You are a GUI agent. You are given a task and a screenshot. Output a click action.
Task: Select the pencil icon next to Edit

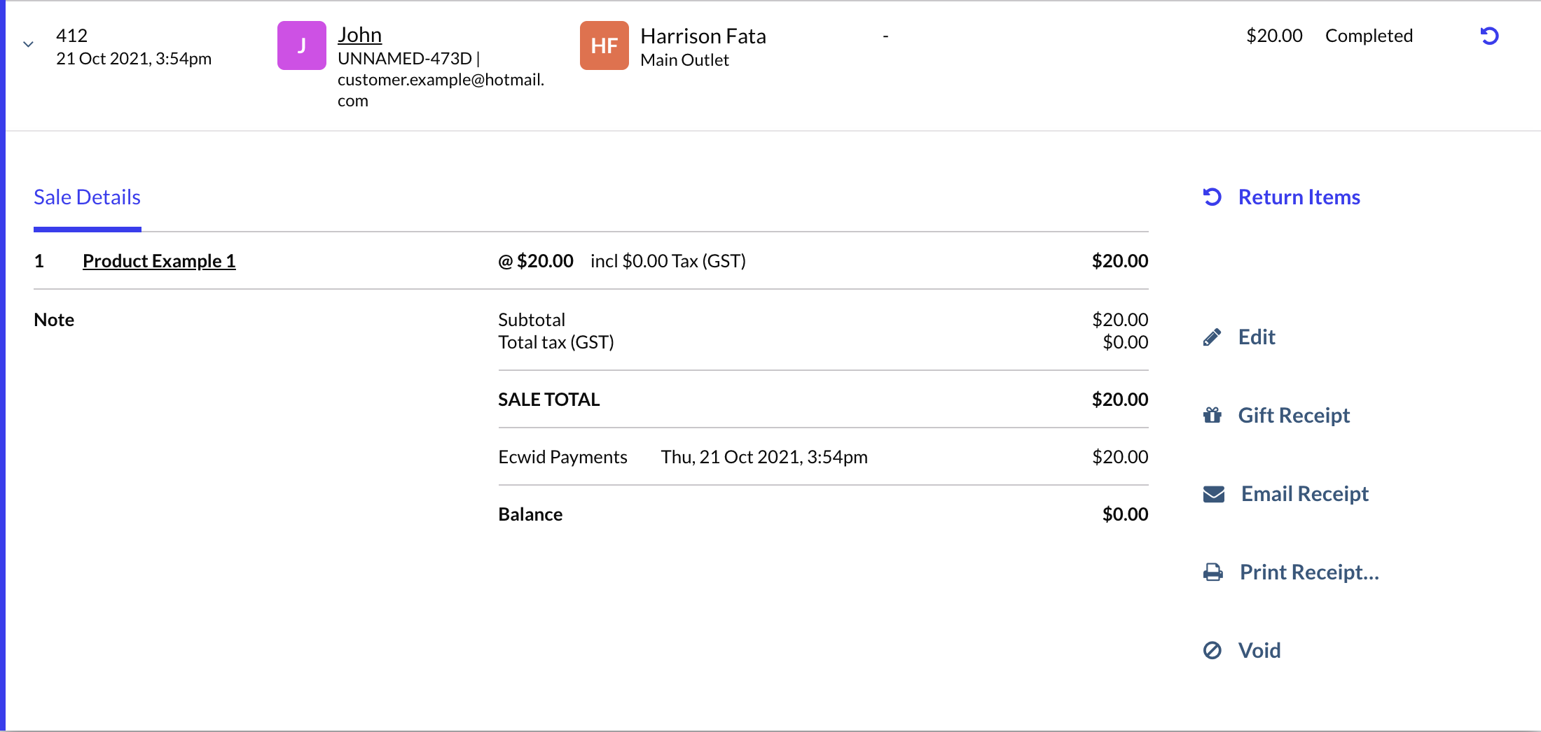pyautogui.click(x=1212, y=336)
